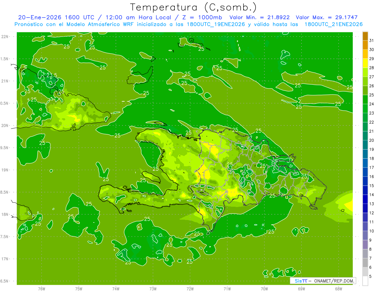This screenshot has height=293, width=380.
Task: Click the "19N" latitude axis label
Action: (4, 170)
